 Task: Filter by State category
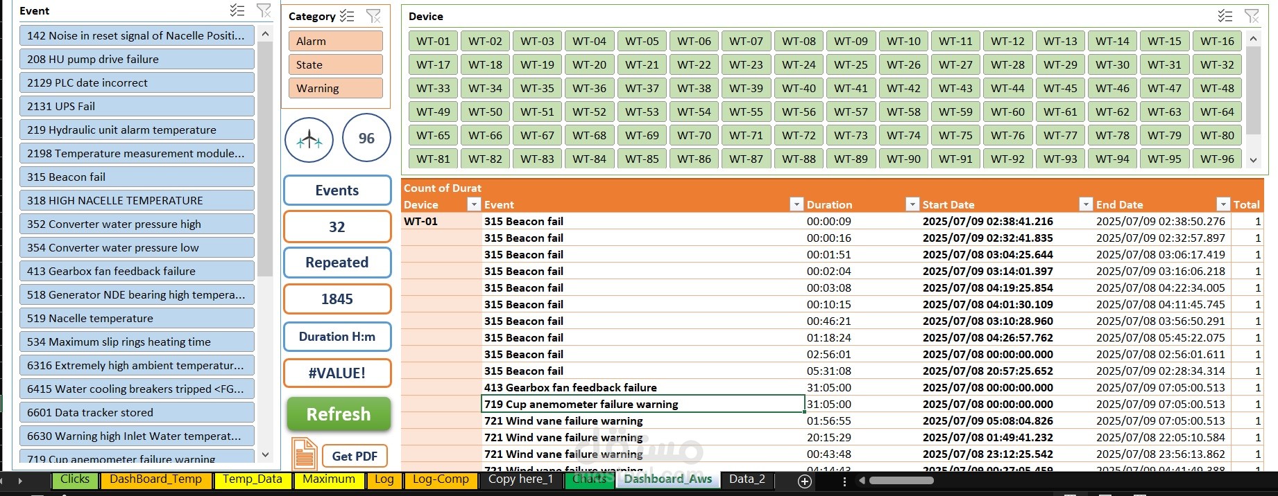tap(335, 64)
